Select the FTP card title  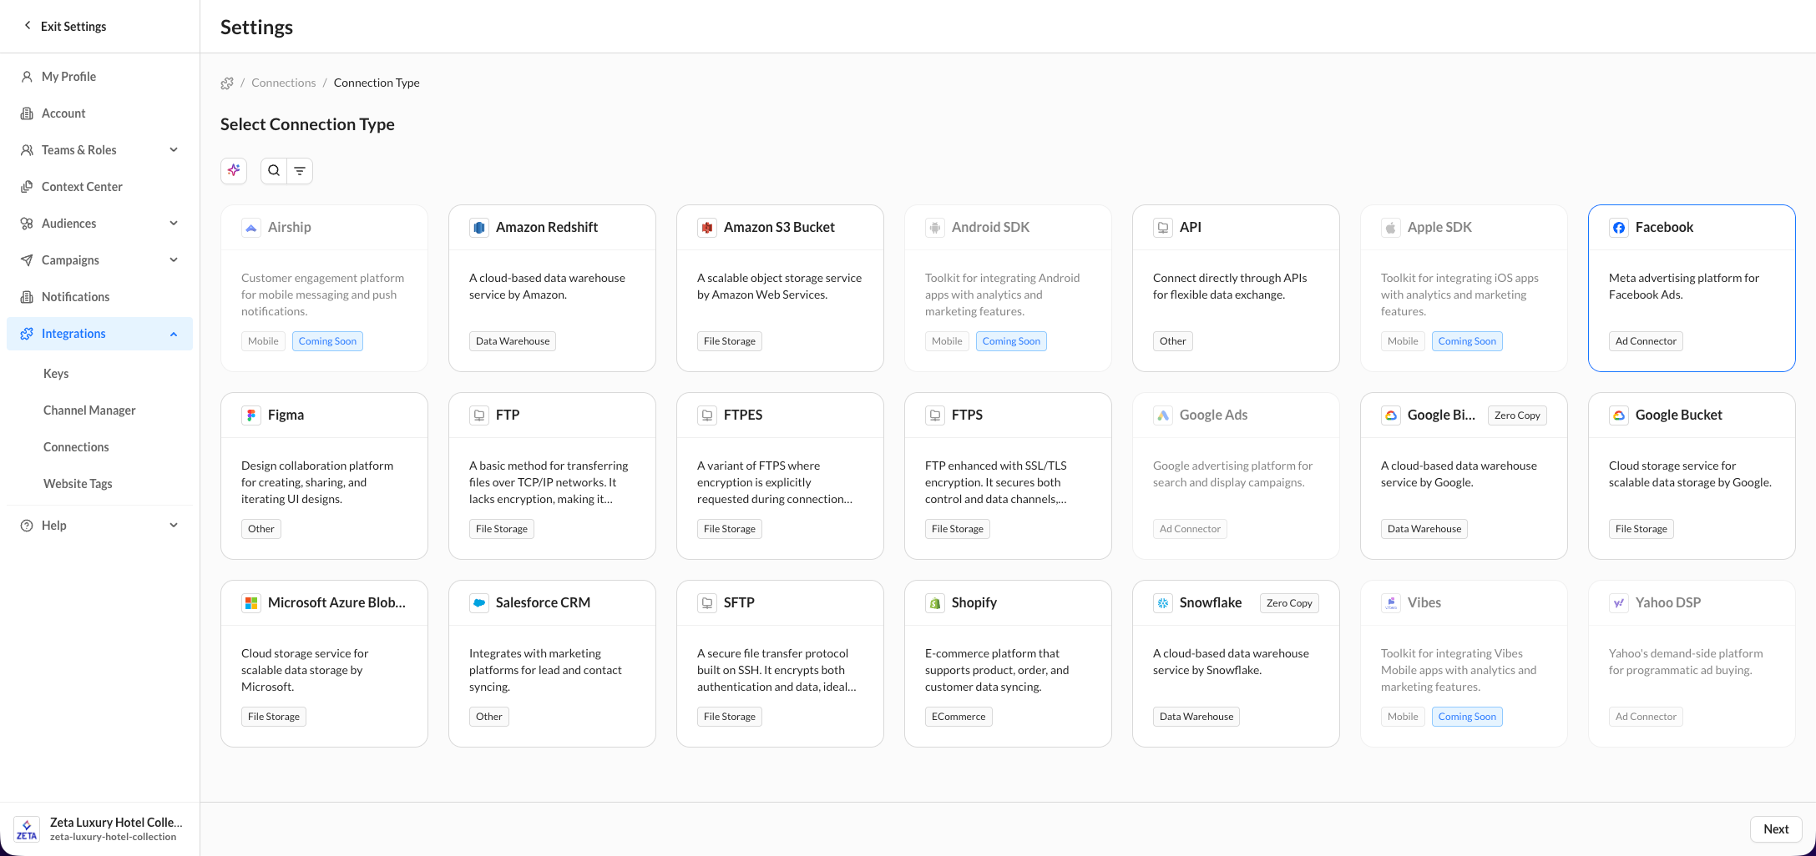click(x=508, y=415)
